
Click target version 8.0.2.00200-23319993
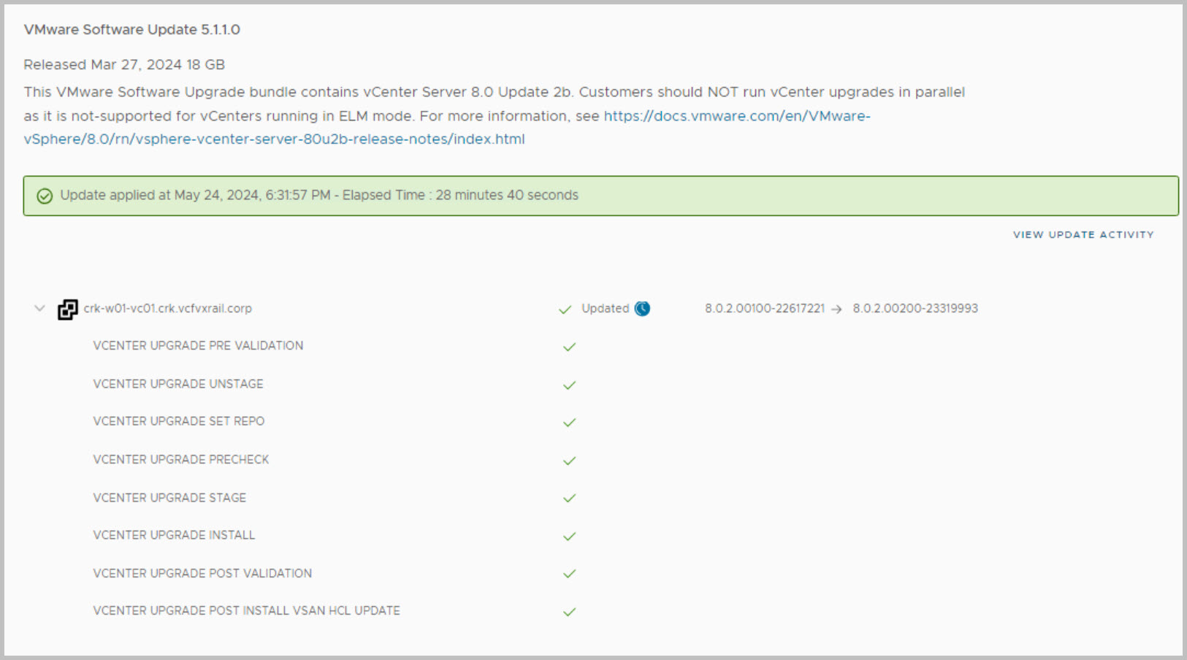pos(915,308)
